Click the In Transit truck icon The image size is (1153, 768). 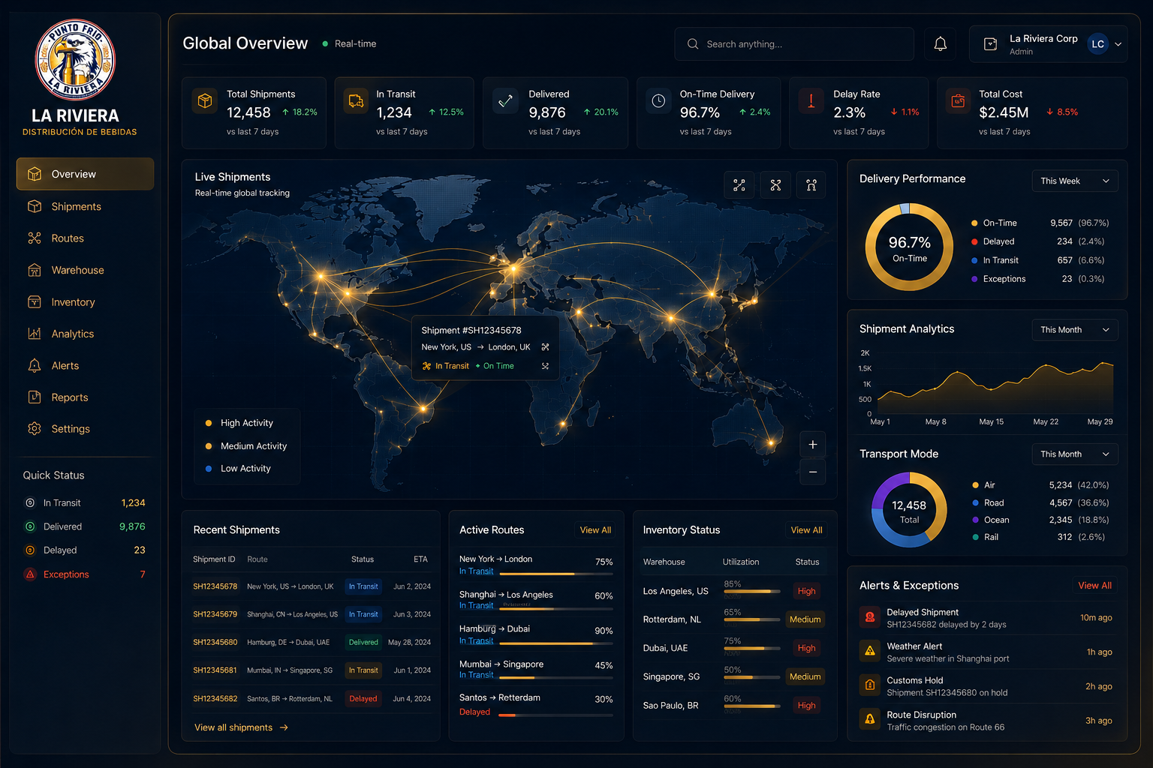click(356, 100)
